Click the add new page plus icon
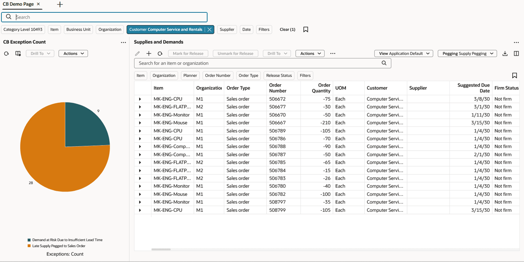 [x=60, y=5]
